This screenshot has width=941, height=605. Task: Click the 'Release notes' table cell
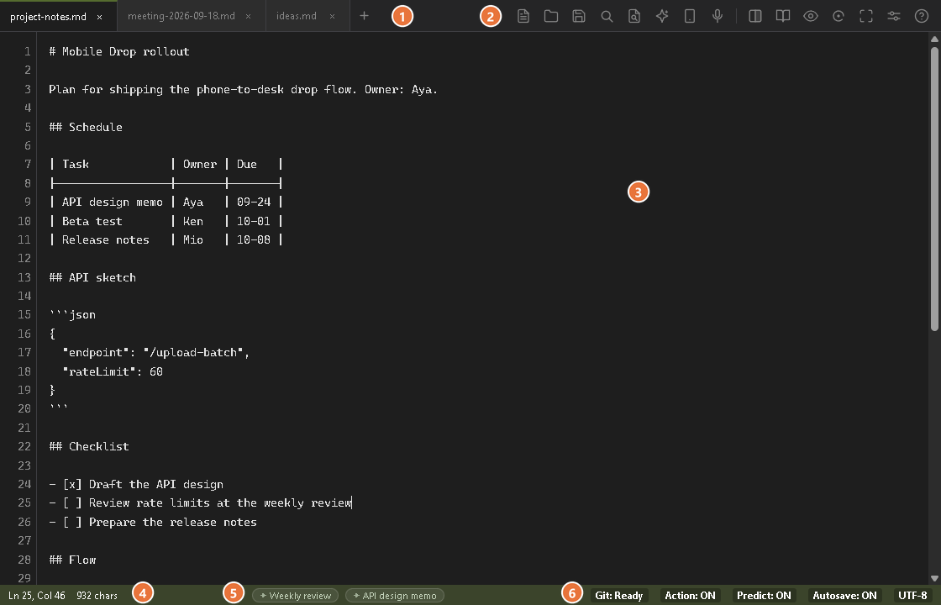tap(106, 239)
